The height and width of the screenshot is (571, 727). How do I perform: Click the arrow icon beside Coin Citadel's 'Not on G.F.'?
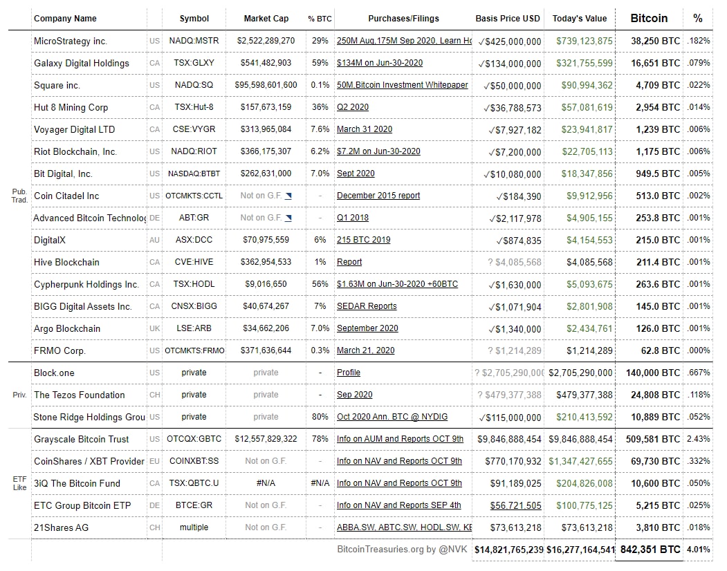pos(288,196)
